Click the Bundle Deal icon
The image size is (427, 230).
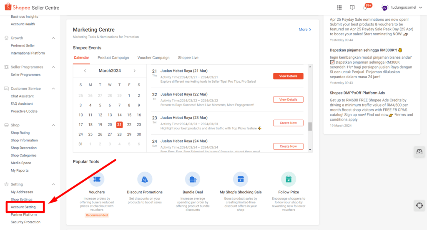[193, 179]
